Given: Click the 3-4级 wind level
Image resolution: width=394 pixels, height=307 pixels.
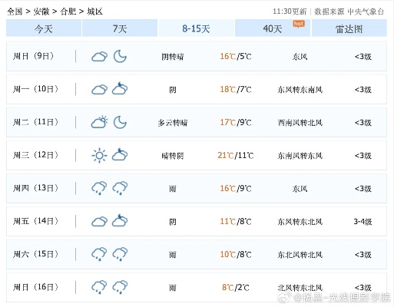Looking at the screenshot, I should coord(363,222).
